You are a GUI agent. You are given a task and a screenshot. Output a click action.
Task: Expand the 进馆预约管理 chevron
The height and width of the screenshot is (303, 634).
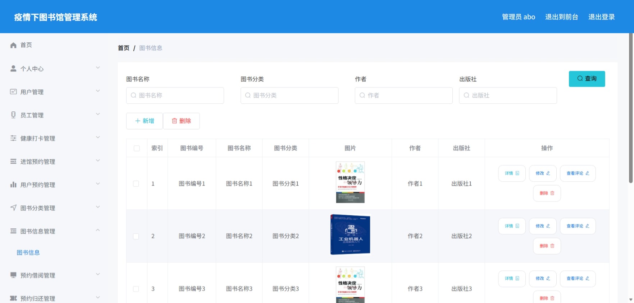(x=98, y=160)
